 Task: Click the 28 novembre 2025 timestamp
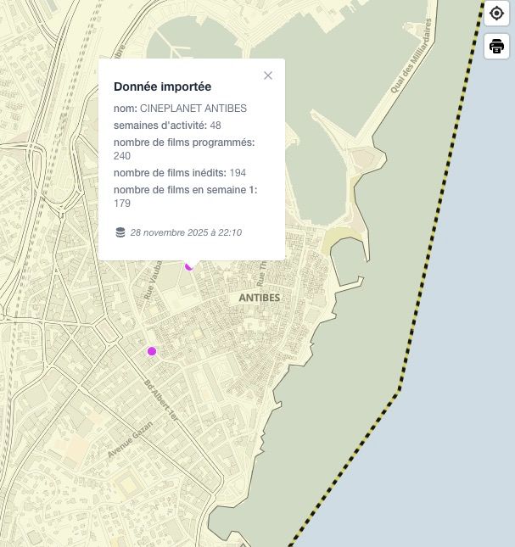(x=186, y=232)
